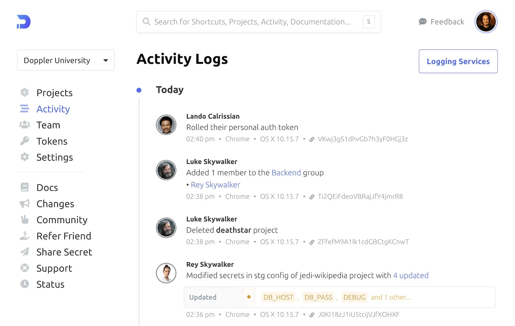Open the Community link
The width and height of the screenshot is (515, 326).
click(x=62, y=220)
